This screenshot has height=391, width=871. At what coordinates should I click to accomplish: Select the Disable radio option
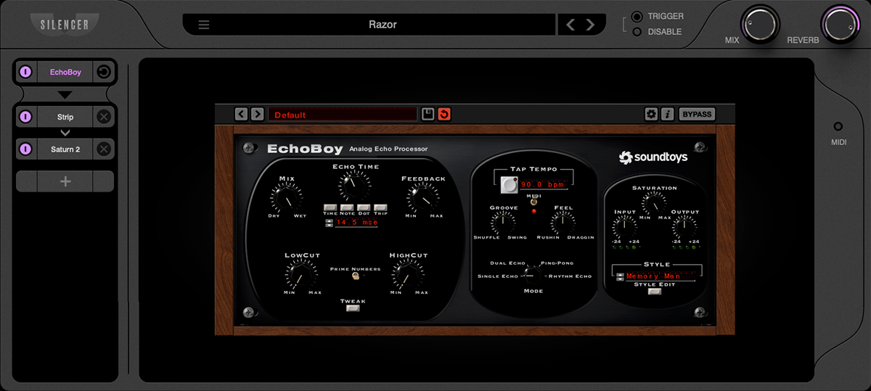pos(637,32)
